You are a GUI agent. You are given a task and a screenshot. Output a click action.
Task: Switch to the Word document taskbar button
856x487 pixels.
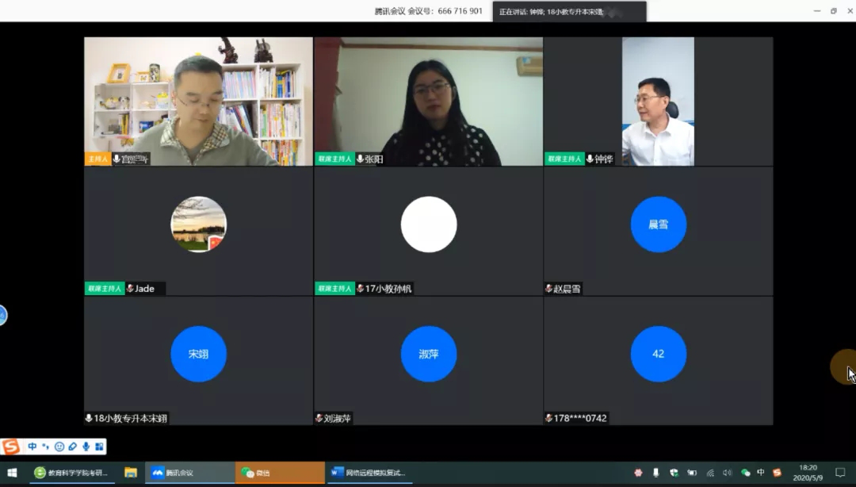[x=370, y=473]
